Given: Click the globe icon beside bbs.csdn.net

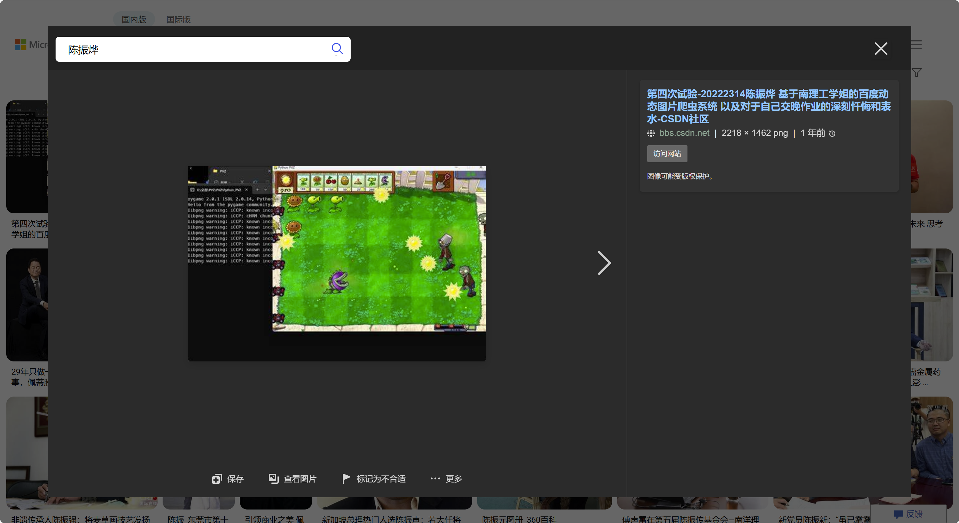Looking at the screenshot, I should (651, 133).
